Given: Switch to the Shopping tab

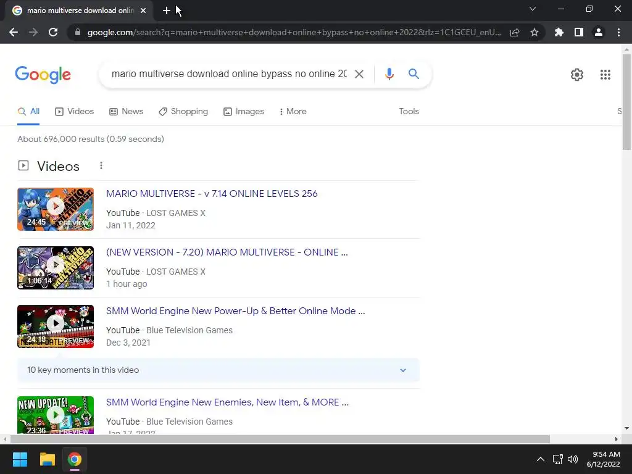Looking at the screenshot, I should (x=183, y=112).
